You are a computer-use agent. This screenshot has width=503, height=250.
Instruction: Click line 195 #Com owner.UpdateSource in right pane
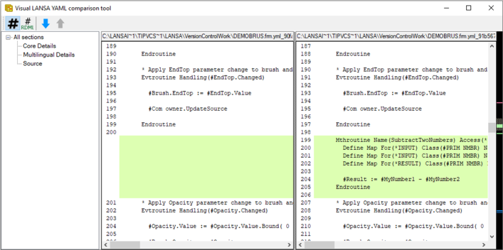point(382,109)
